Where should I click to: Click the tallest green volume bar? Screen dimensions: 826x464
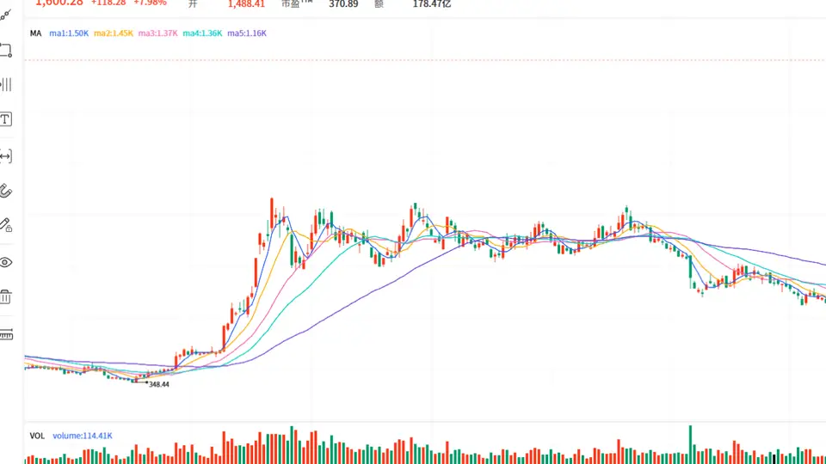pyautogui.click(x=690, y=444)
